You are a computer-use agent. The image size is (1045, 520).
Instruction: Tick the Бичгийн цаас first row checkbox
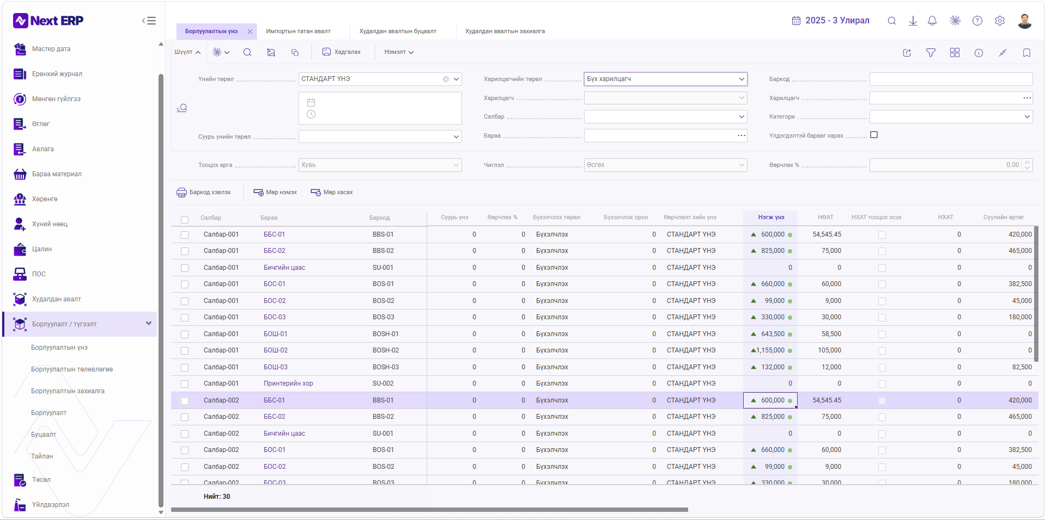pos(185,268)
